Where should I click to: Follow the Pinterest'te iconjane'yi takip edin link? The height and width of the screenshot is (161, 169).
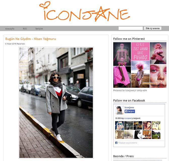(x=130, y=90)
